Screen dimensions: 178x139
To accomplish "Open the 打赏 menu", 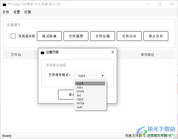I will coord(28,12).
